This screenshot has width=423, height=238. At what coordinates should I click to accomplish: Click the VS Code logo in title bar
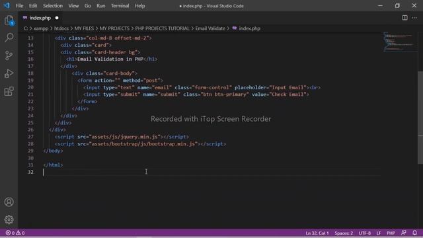tap(7, 6)
